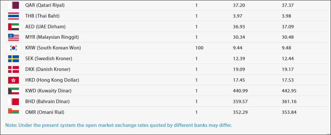This screenshot has height=135, width=331.
Task: Select the KRW (South Korean Won) text
Action: coord(53,48)
